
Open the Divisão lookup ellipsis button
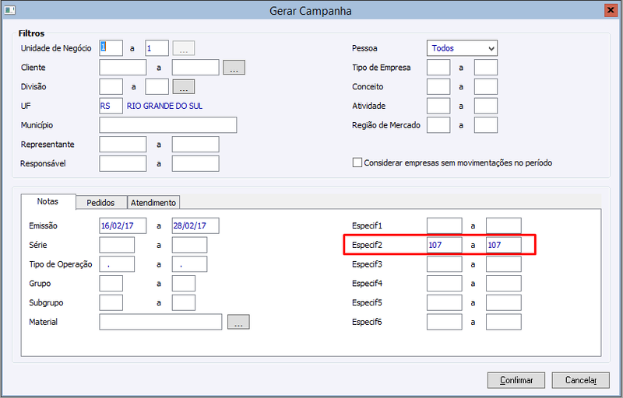pos(184,86)
